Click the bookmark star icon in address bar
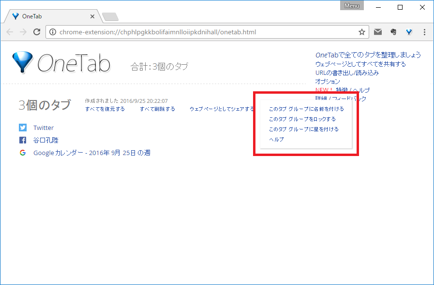The height and width of the screenshot is (285, 434). [361, 32]
